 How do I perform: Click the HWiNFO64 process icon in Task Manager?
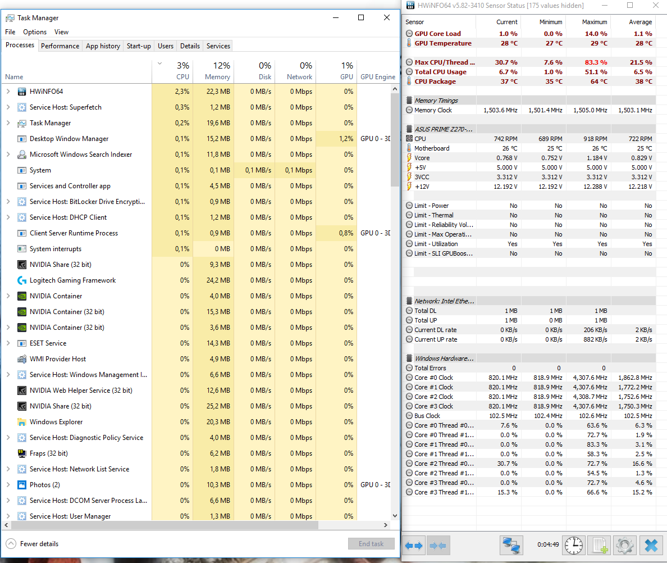pyautogui.click(x=22, y=92)
